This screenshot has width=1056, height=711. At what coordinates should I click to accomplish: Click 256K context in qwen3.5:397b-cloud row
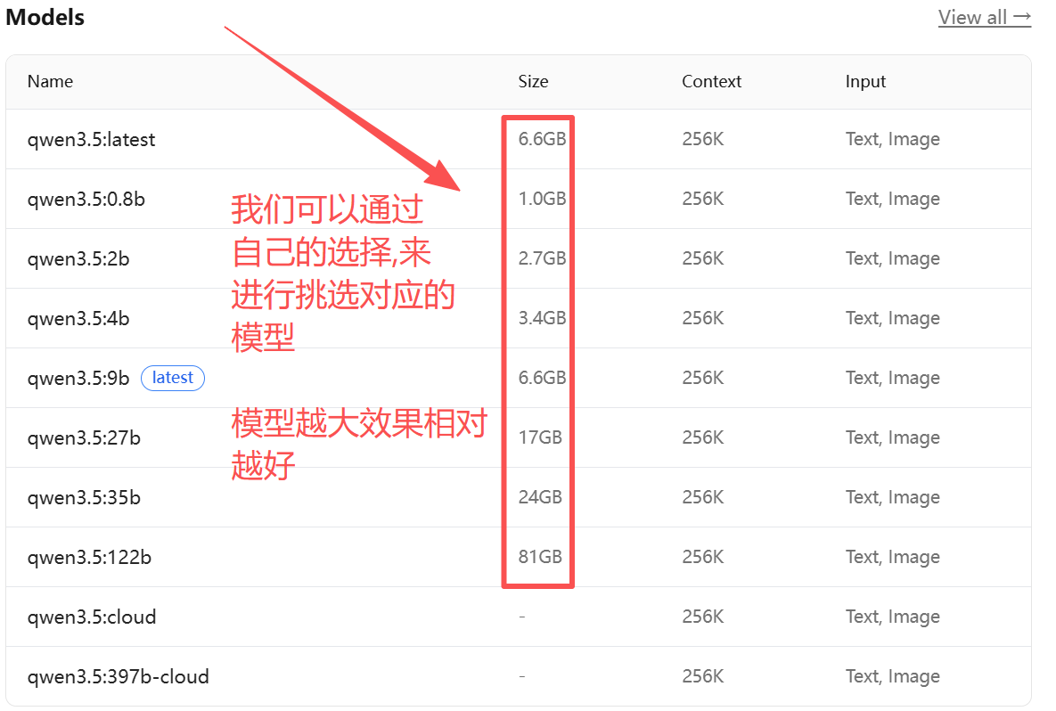pyautogui.click(x=703, y=676)
